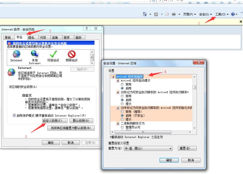Click the Internet zone shield icon beside description
Viewport: 243px width, 174px height.
pos(12,72)
